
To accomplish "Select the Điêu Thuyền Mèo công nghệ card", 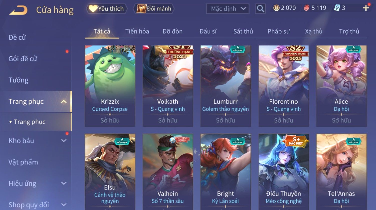I will (x=284, y=172).
